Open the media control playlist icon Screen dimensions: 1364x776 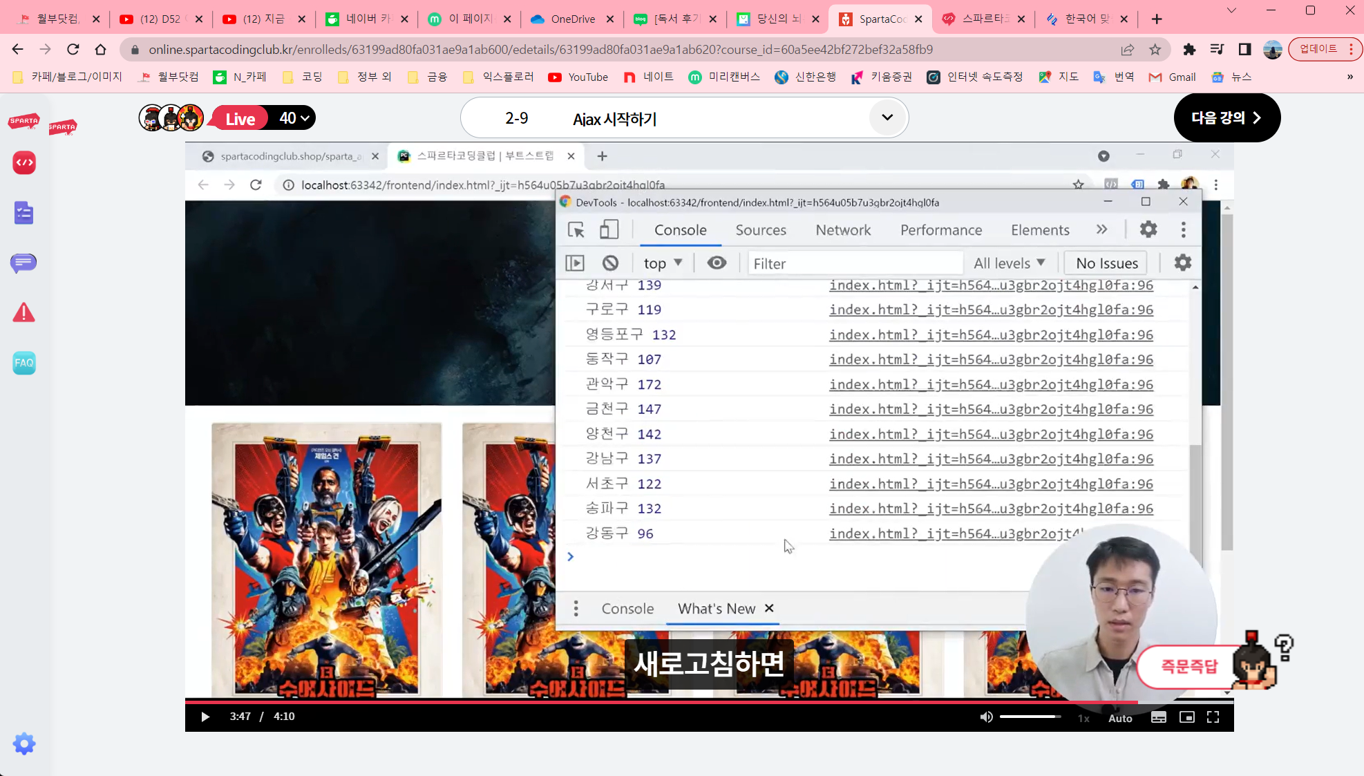(x=1217, y=49)
